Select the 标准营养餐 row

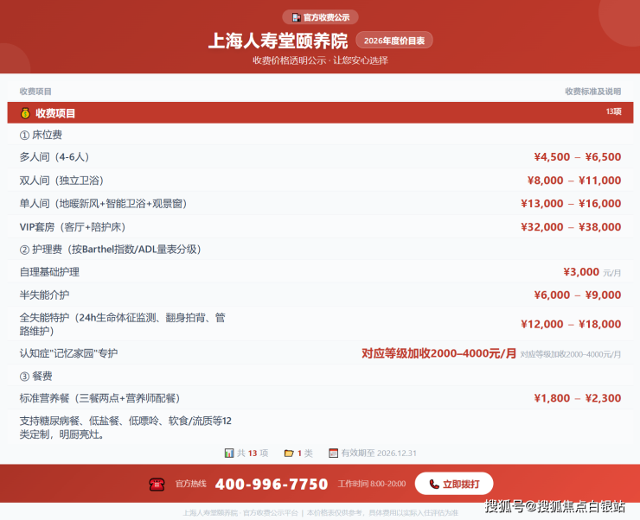click(x=320, y=398)
